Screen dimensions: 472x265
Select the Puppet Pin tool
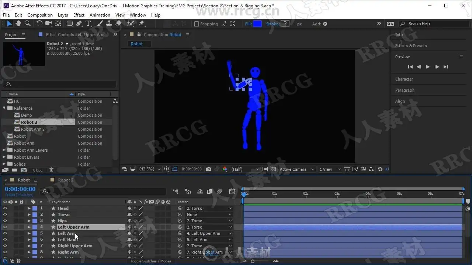click(142, 24)
